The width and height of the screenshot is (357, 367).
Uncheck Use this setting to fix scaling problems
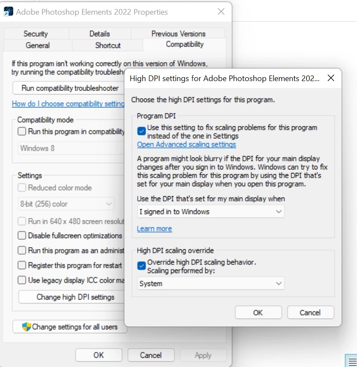tap(141, 131)
